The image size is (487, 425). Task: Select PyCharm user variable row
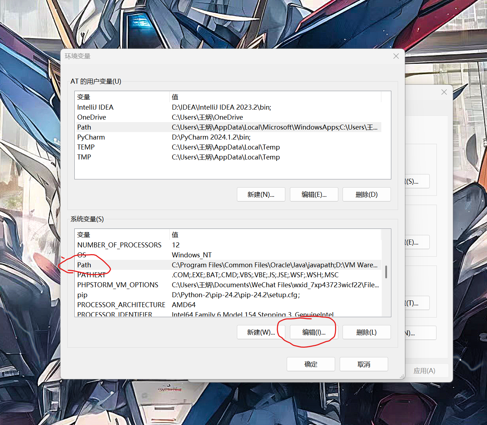[228, 137]
